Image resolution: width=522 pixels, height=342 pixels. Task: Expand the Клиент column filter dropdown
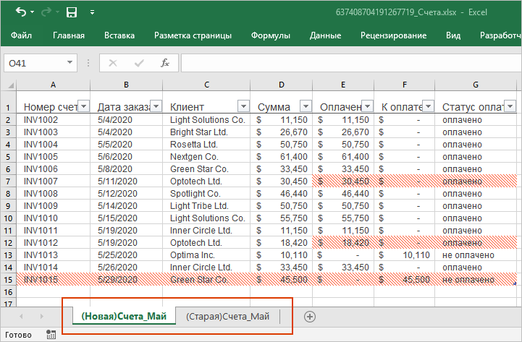(243, 106)
